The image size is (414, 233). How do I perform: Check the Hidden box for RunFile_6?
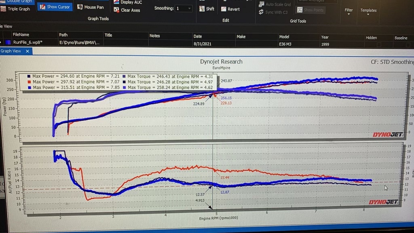coord(378,44)
